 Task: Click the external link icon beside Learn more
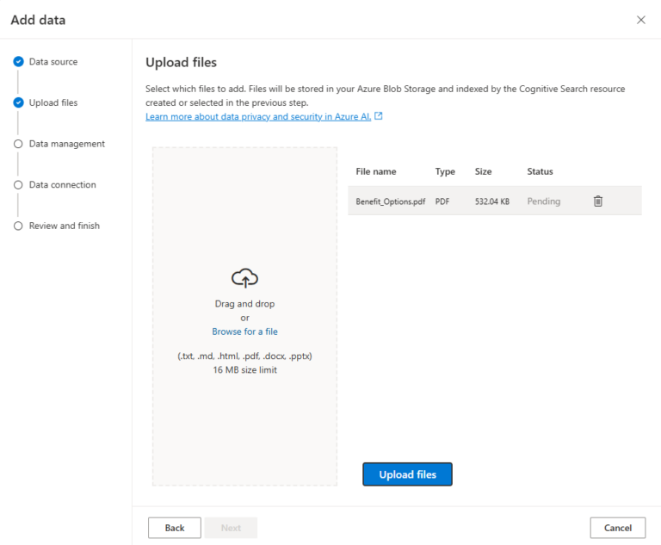pos(379,116)
